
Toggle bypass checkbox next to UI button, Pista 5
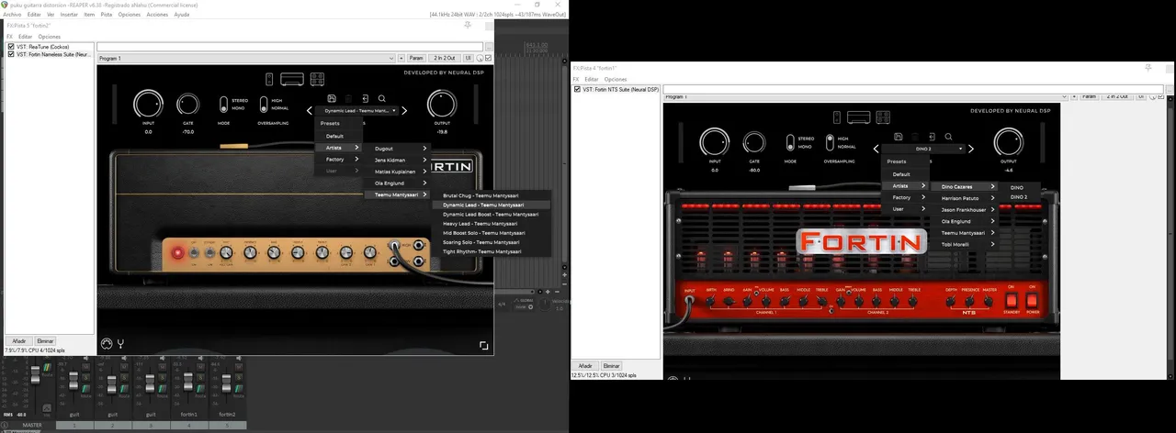click(489, 59)
